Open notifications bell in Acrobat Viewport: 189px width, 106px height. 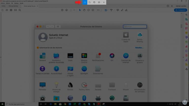[172, 6]
